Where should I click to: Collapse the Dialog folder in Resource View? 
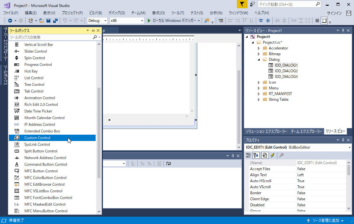click(259, 60)
